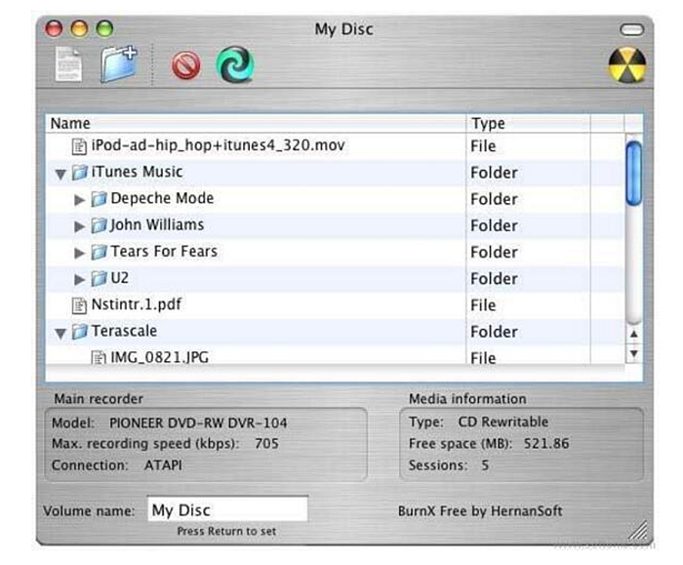Click the folder icon beside John Williams
Viewport: 683px width, 565px height.
(x=99, y=225)
